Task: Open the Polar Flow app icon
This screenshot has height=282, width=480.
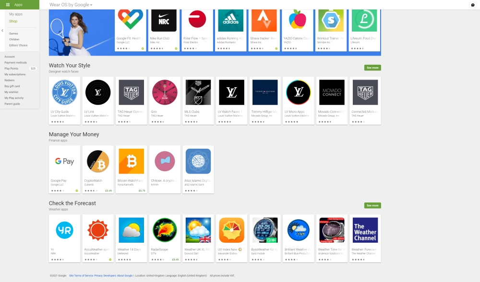Action: [197, 20]
